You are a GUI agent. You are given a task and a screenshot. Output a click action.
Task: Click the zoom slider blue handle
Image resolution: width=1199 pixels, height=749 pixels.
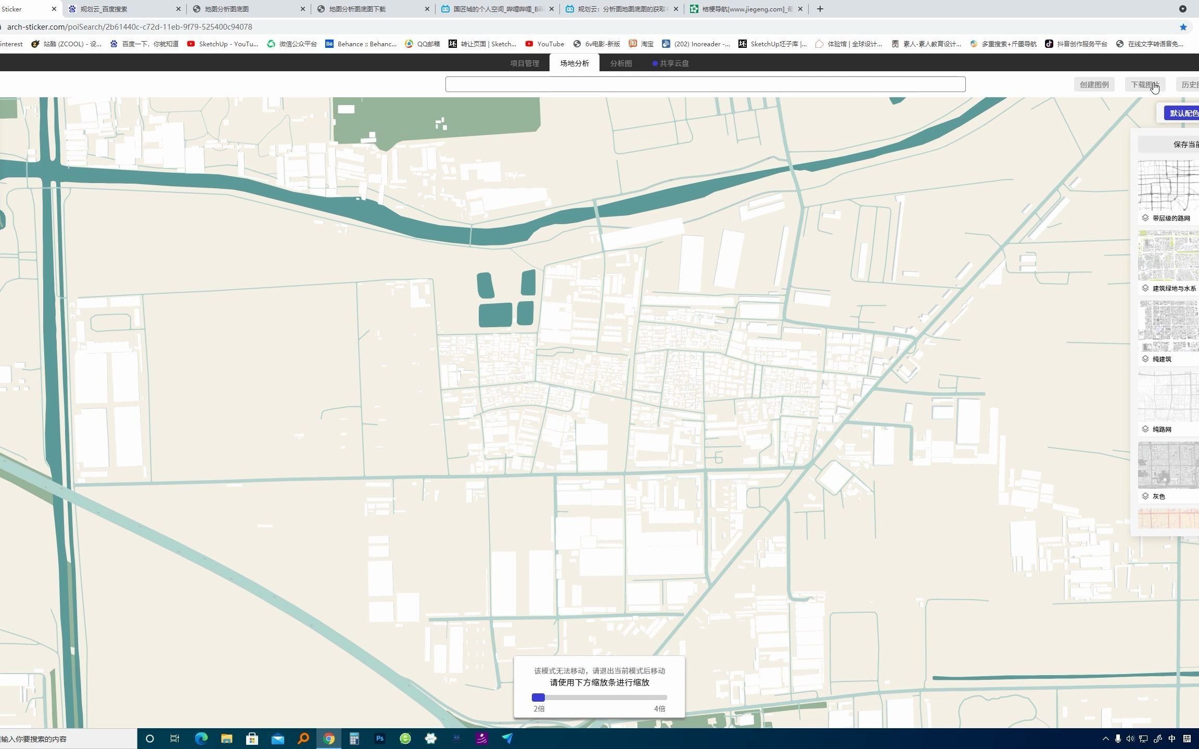(538, 698)
